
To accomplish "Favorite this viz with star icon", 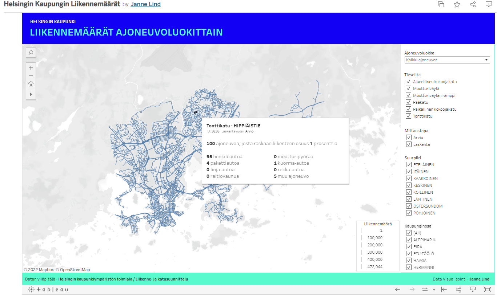I will [x=457, y=4].
